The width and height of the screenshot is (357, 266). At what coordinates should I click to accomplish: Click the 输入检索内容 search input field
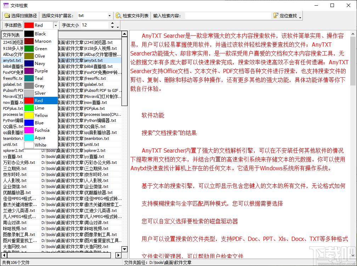pyautogui.click(x=228, y=16)
